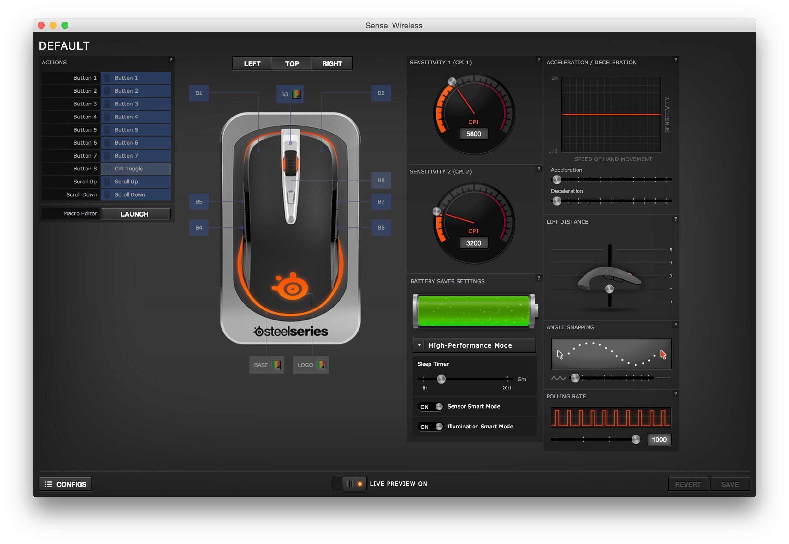Click the Acceleration slider handle
The width and height of the screenshot is (789, 544).
pyautogui.click(x=557, y=180)
